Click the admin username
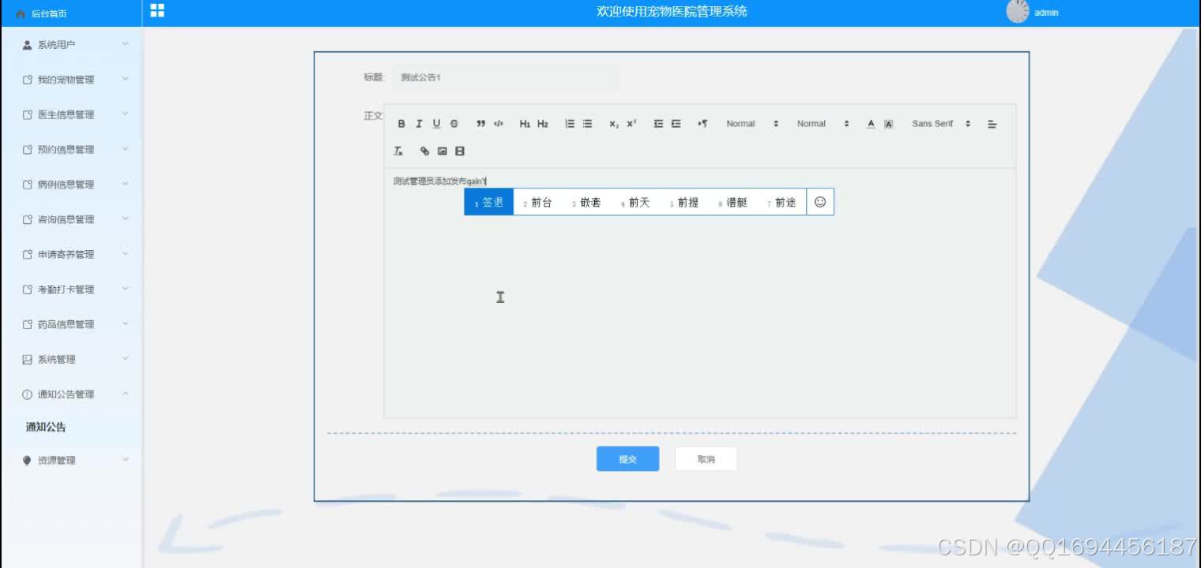 1046,13
